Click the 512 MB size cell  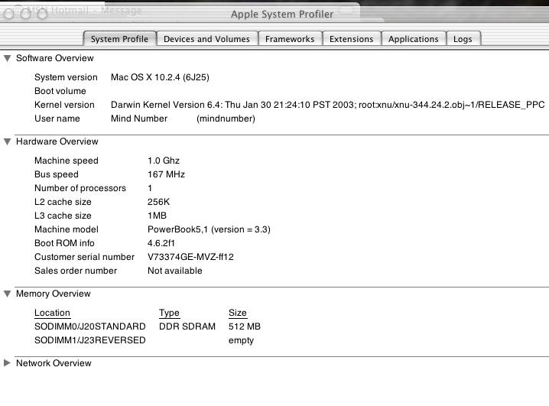click(x=245, y=326)
